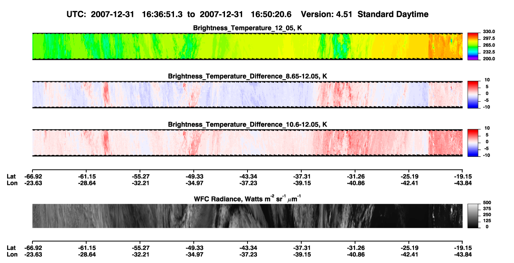
Task: Click the 500 label on radiance color bar
Action: pos(487,203)
